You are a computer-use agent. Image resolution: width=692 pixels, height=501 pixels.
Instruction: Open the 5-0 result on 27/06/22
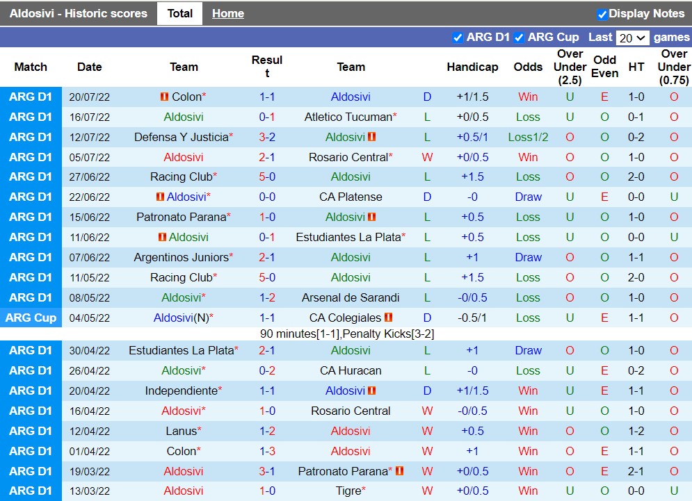click(267, 177)
